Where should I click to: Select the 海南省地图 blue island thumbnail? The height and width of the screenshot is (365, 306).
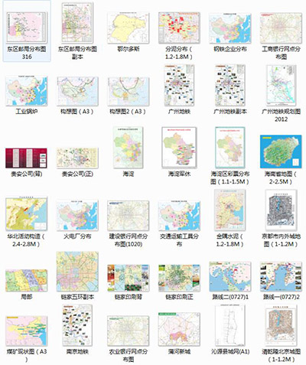pos(281,152)
